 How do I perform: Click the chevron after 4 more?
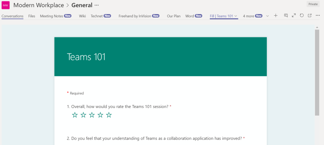[267, 16]
